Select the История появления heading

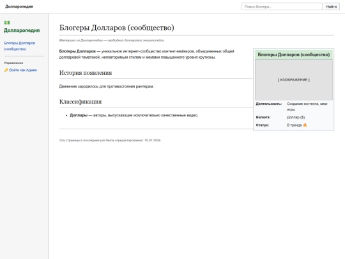point(86,73)
